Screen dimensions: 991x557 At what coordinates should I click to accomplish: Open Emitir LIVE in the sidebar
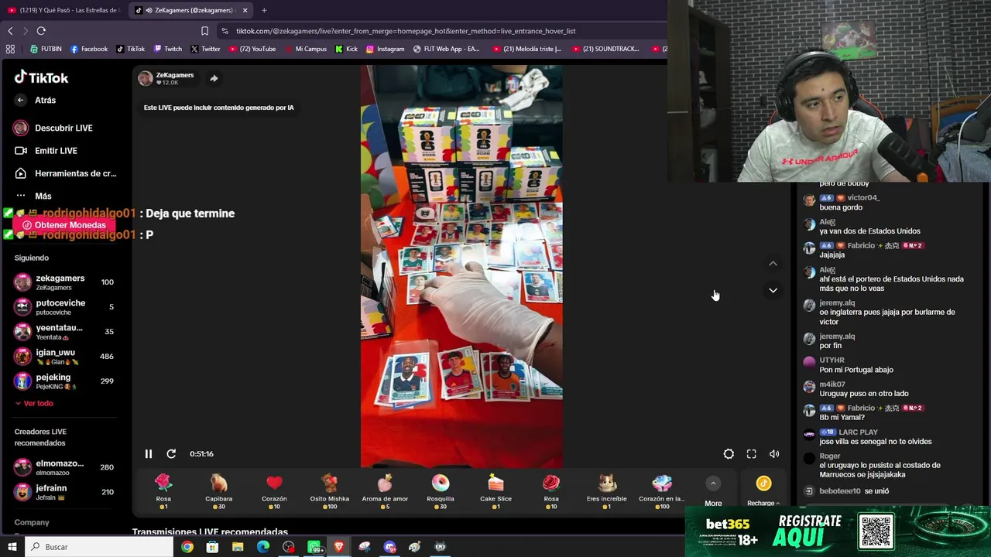click(x=46, y=151)
